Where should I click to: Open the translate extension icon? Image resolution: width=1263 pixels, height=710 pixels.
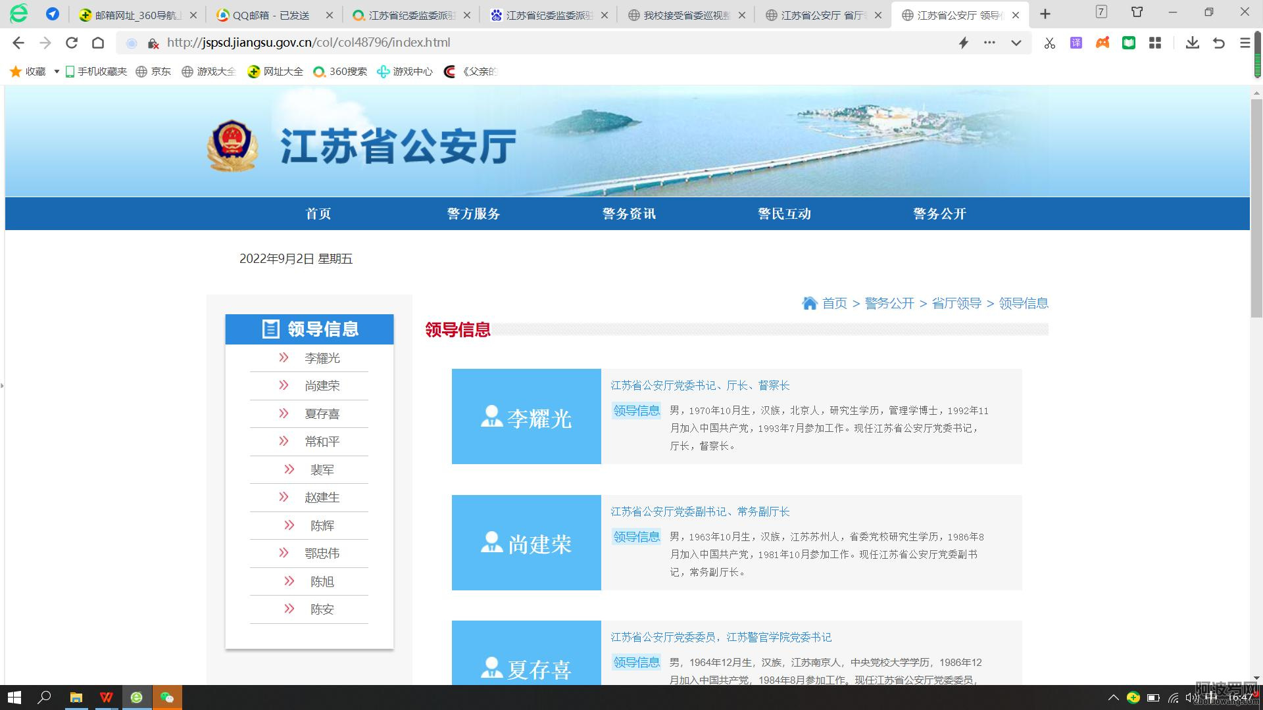click(x=1076, y=43)
